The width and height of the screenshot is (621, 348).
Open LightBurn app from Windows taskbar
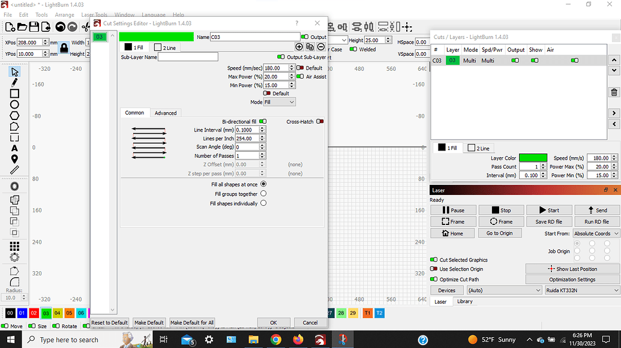coord(320,340)
